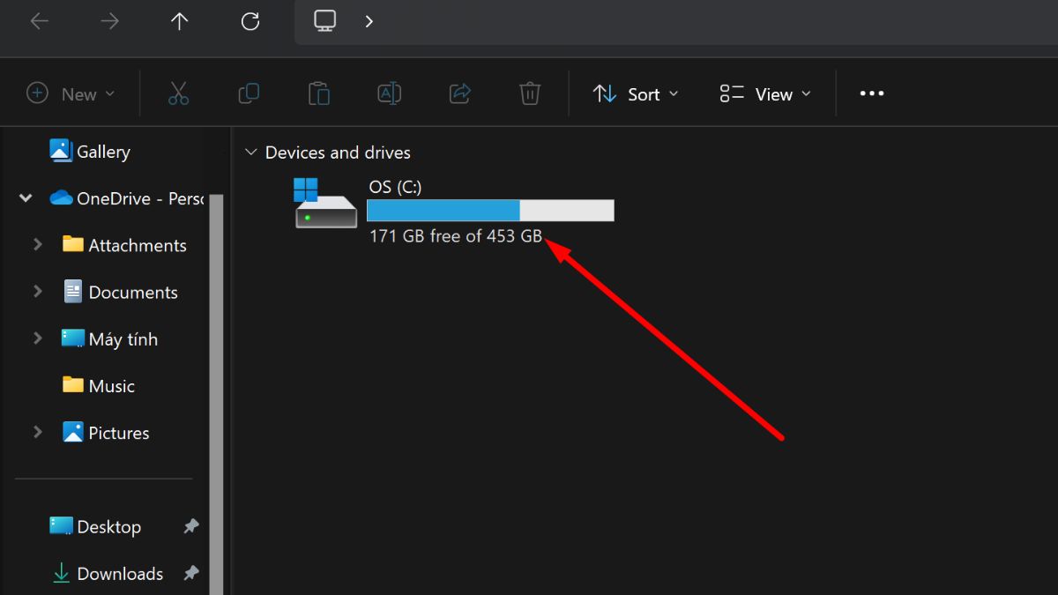Open the View options dropdown
This screenshot has width=1058, height=595.
[x=765, y=93]
